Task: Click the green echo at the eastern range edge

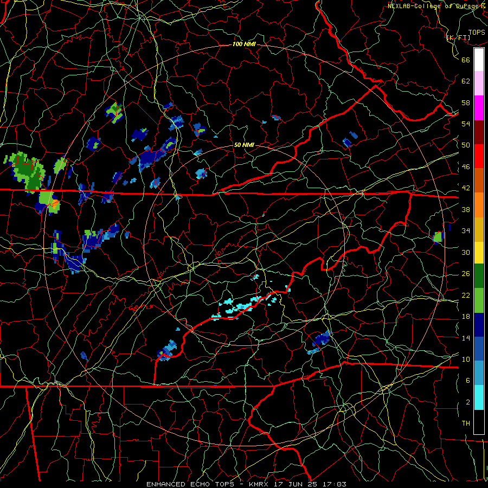Action: (x=438, y=237)
